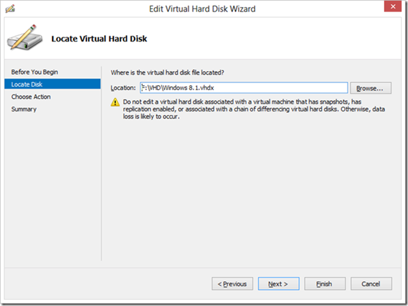Go to the Choose Action step
408x306 pixels.
tap(31, 97)
